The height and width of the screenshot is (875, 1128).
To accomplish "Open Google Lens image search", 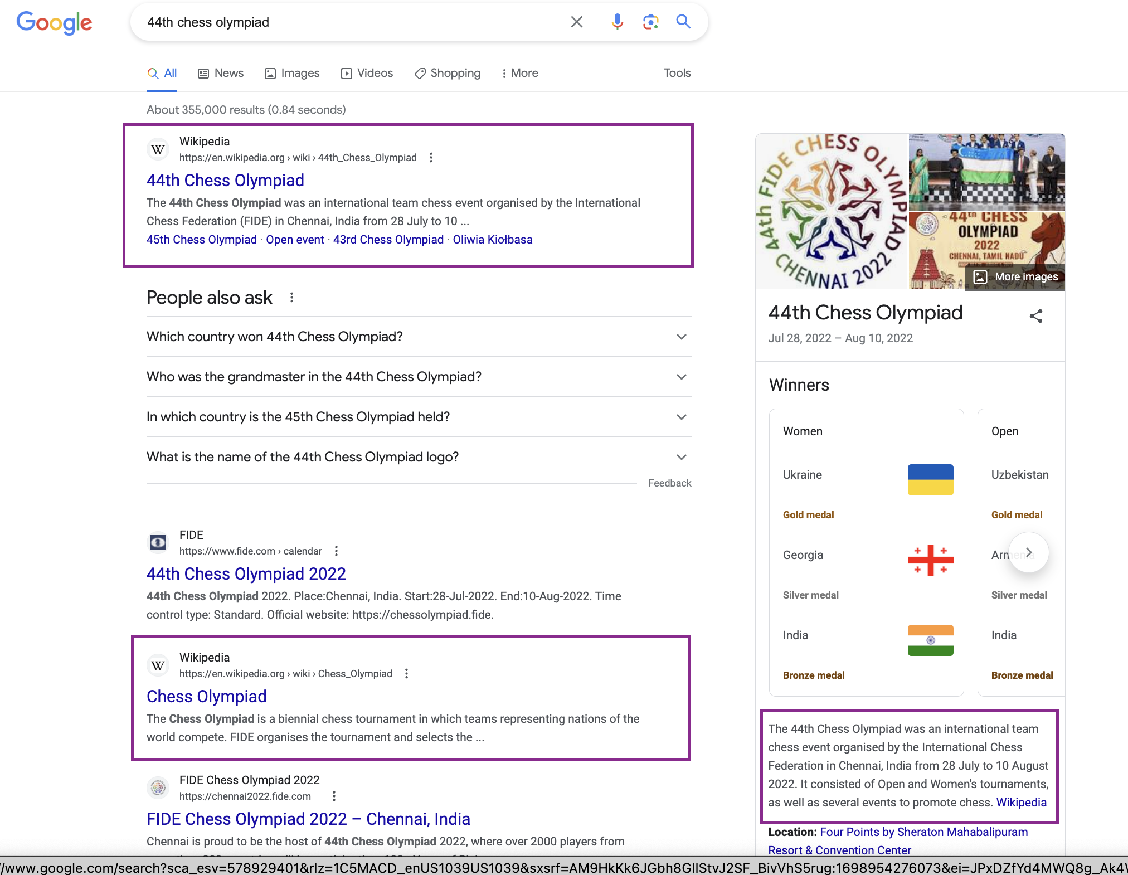I will pyautogui.click(x=650, y=22).
